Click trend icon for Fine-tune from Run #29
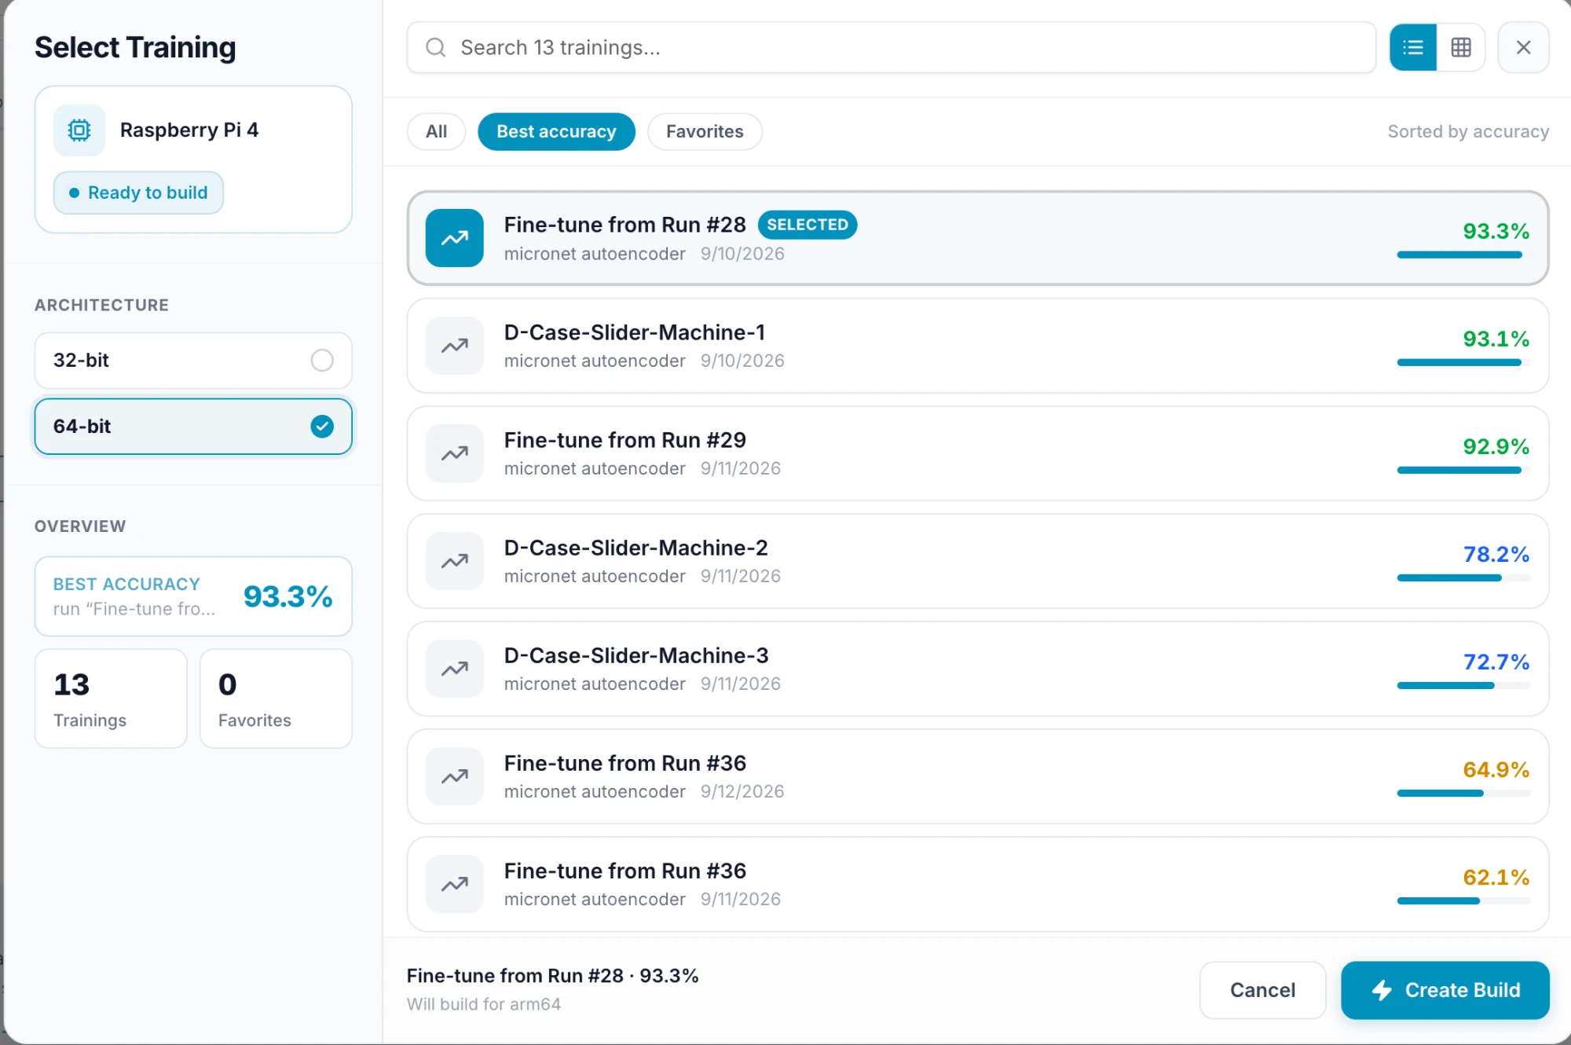This screenshot has width=1571, height=1045. point(455,453)
